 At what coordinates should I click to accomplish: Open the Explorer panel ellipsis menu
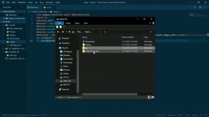coord(22,7)
